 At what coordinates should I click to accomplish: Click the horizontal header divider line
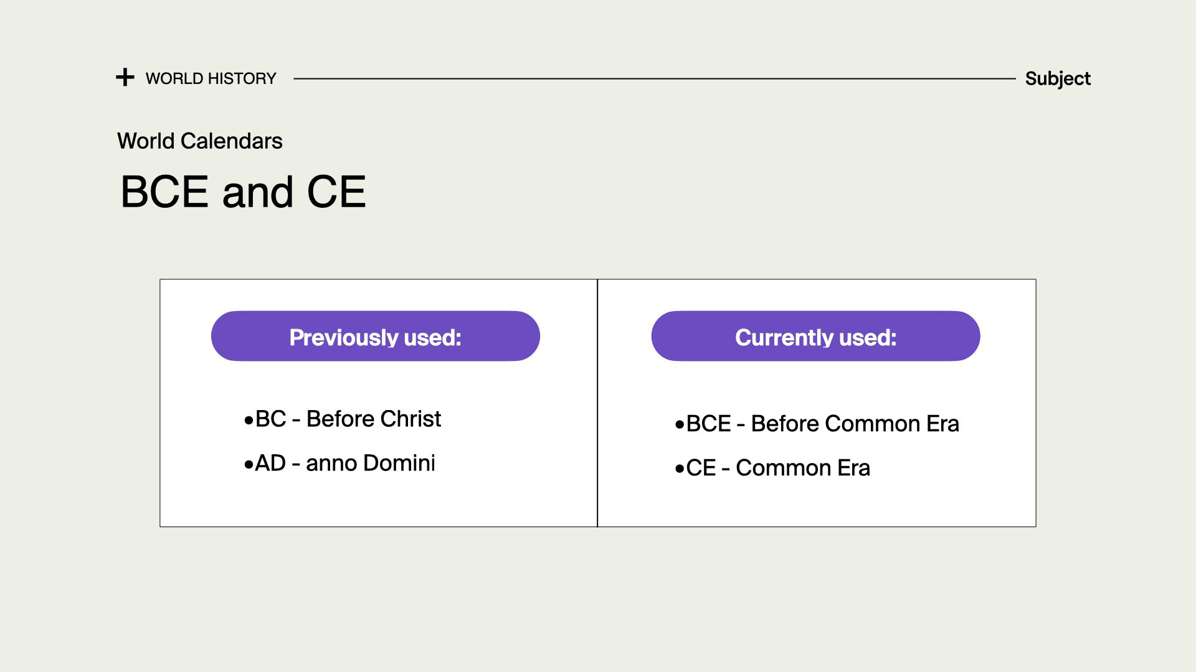[x=654, y=78]
